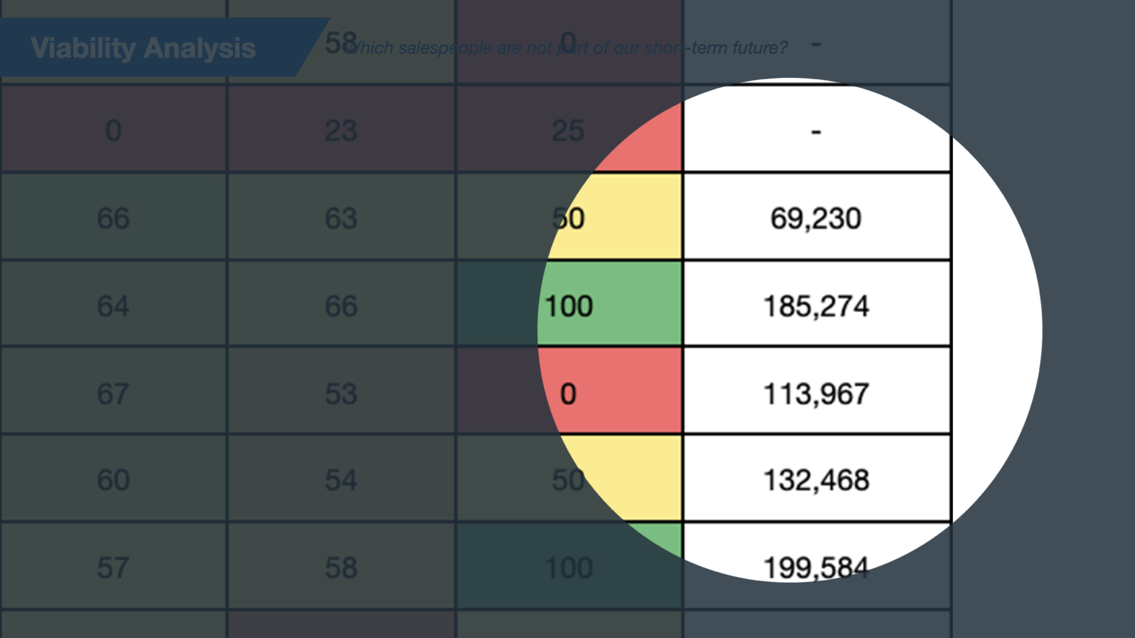The height and width of the screenshot is (638, 1135).
Task: Select the 100 cell beside 199,584
Action: [x=569, y=566]
